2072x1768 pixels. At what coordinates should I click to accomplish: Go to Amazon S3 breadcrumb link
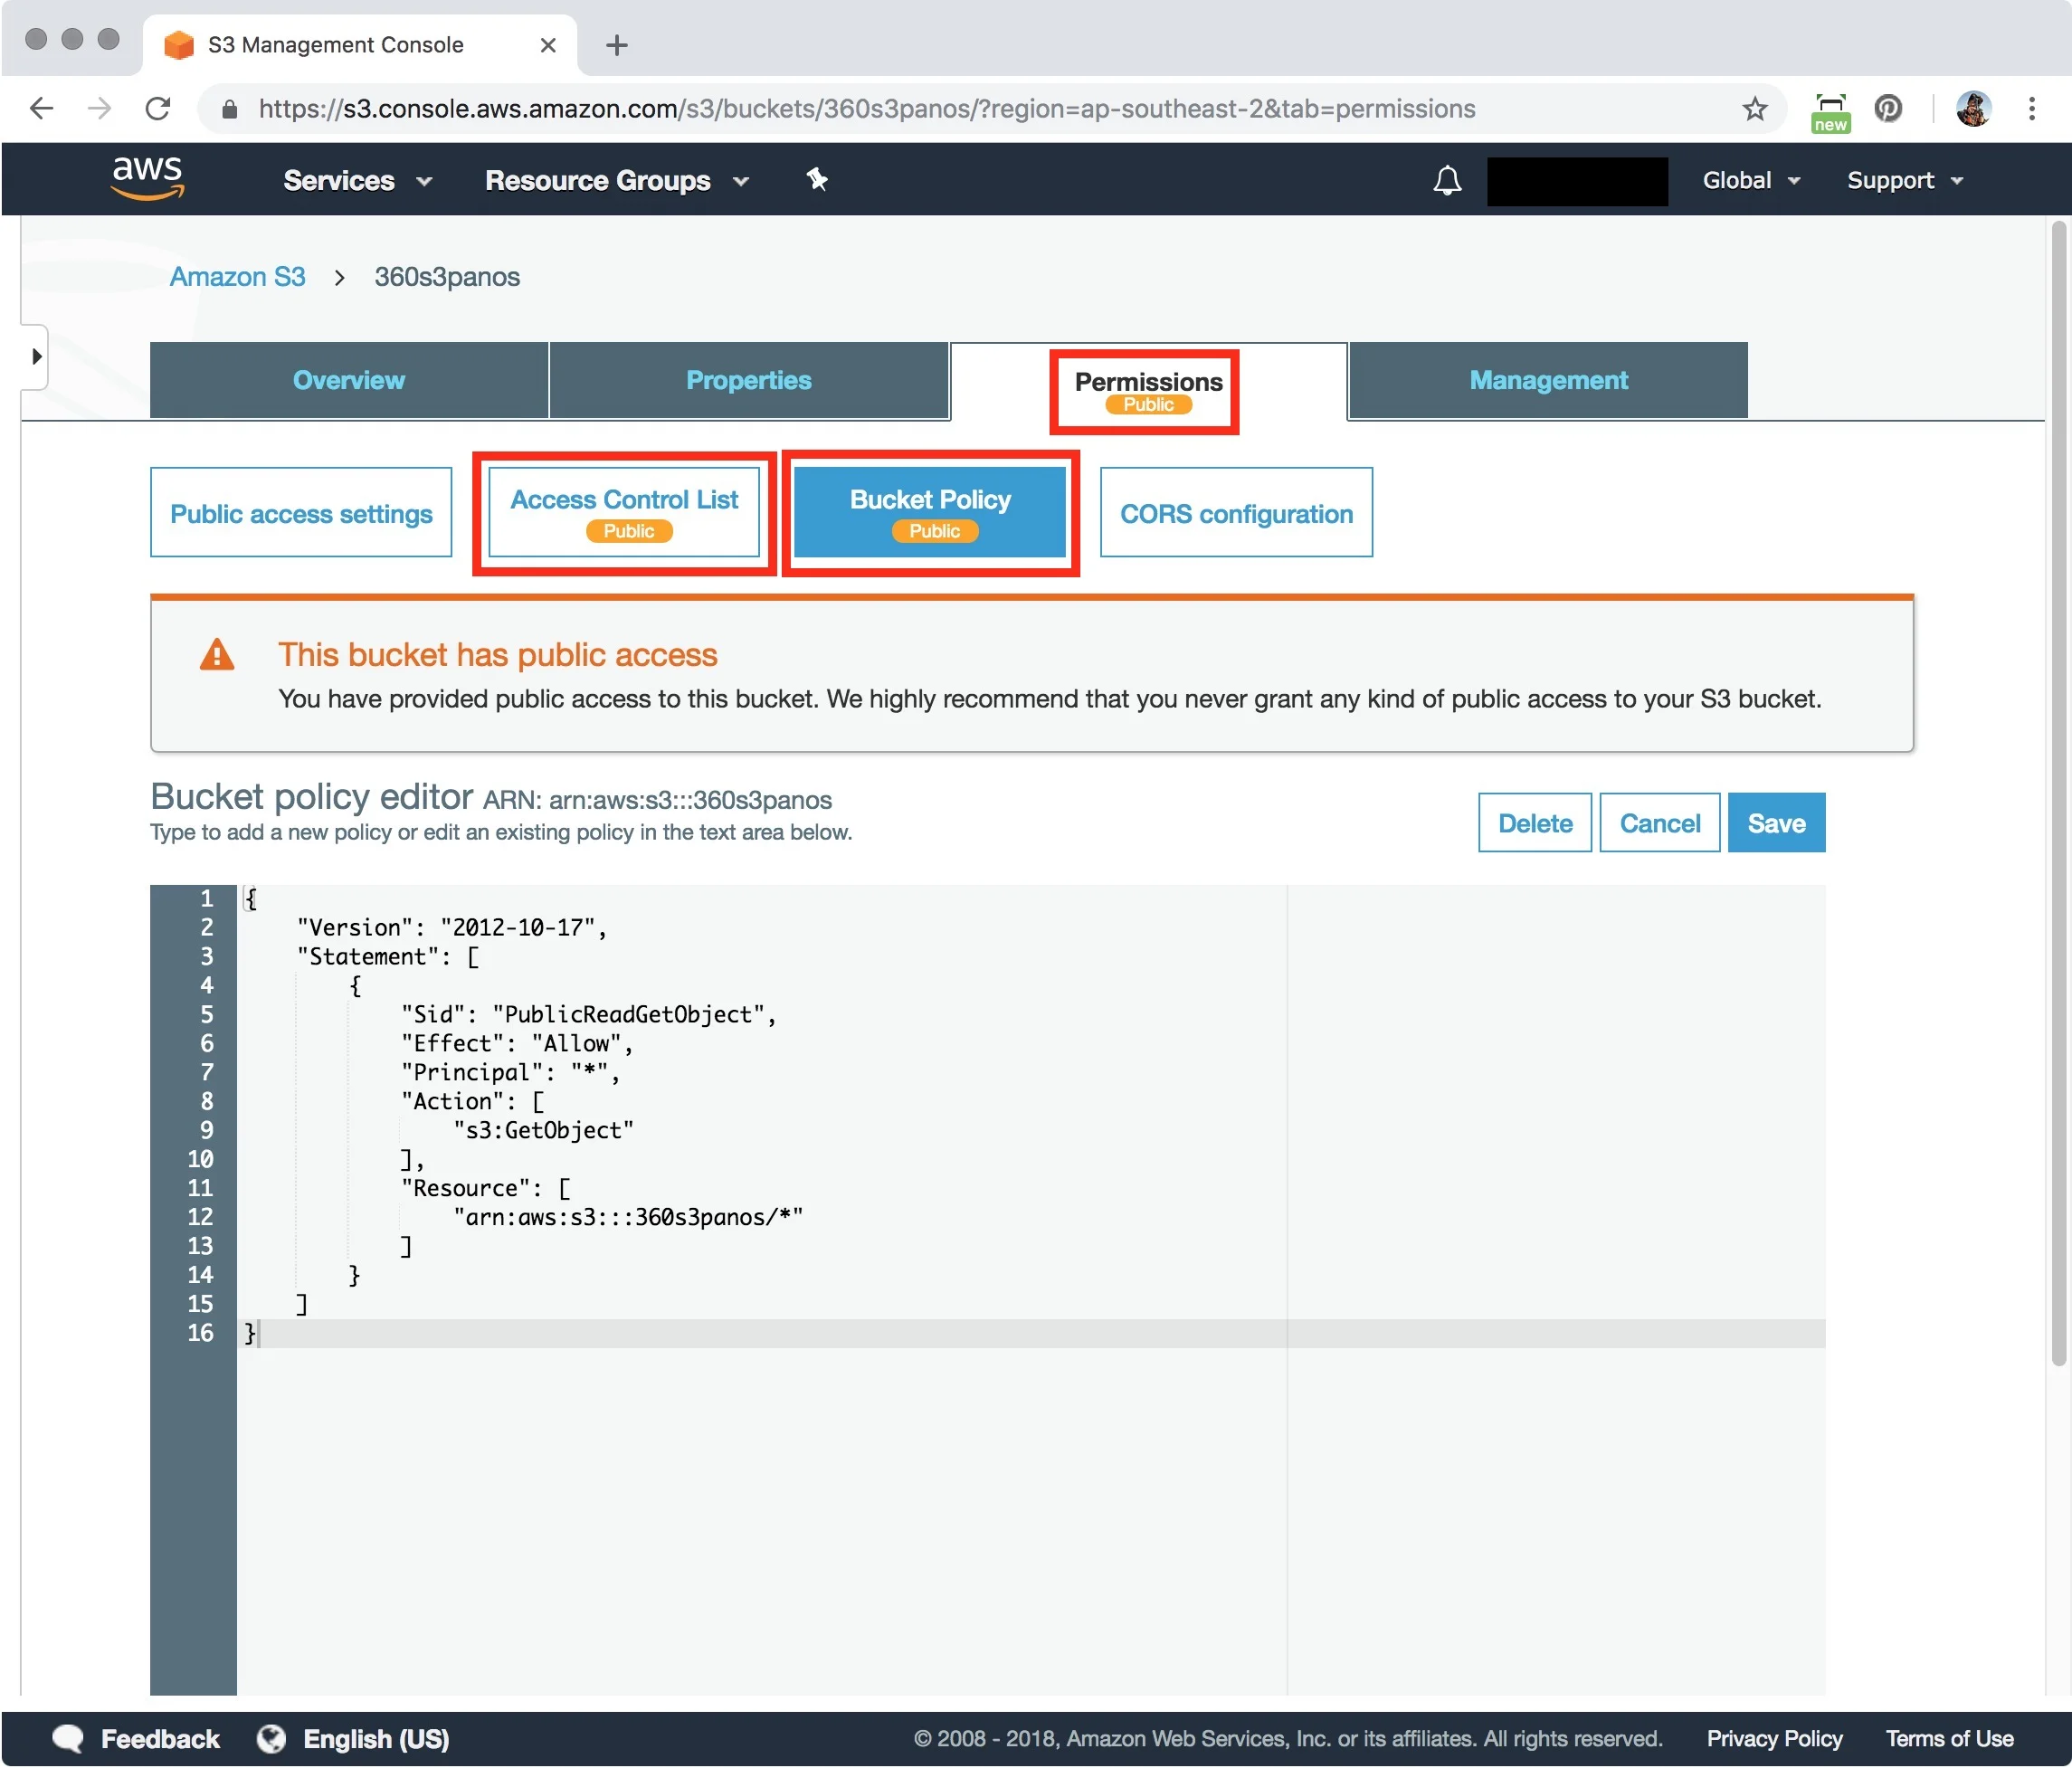pyautogui.click(x=237, y=276)
